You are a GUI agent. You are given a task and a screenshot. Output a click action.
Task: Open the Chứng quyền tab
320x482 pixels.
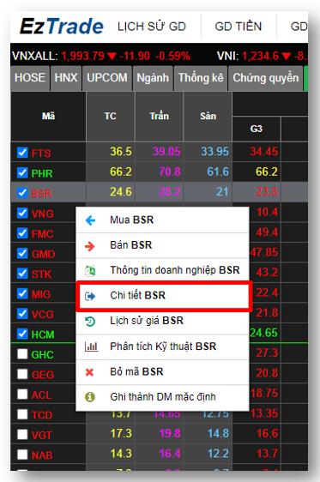(x=266, y=78)
